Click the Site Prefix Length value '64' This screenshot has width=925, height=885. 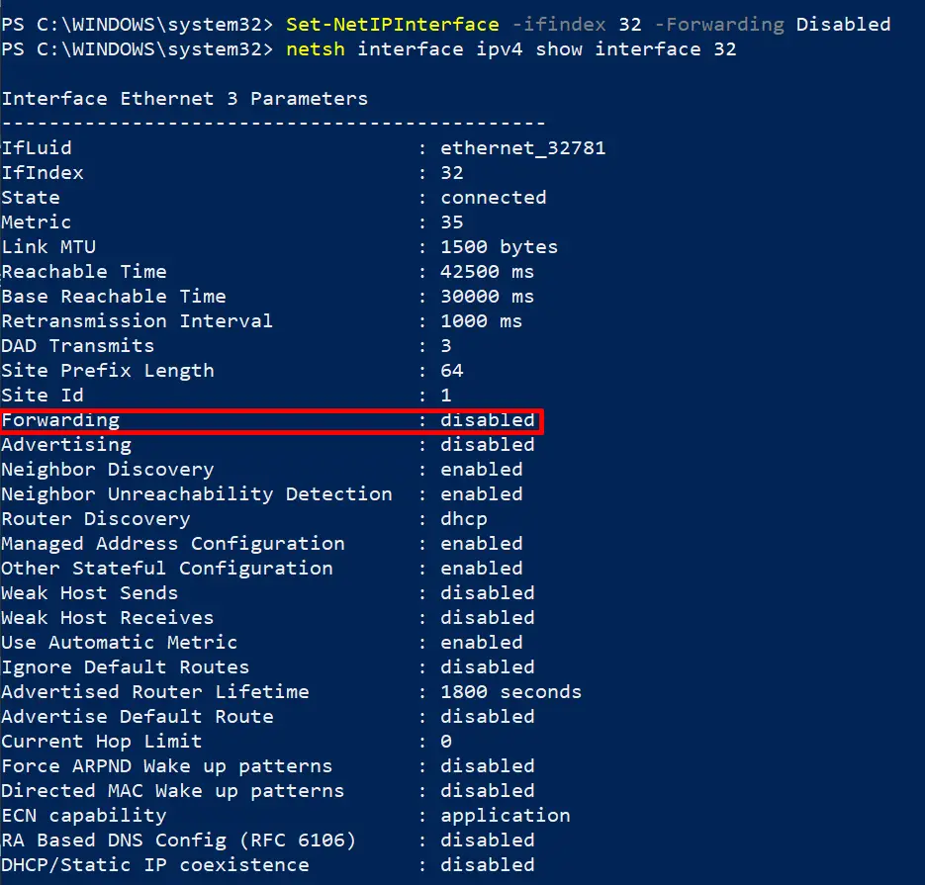[x=452, y=371]
